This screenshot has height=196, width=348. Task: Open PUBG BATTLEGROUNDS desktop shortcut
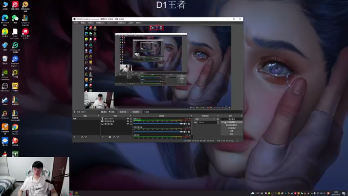click(x=15, y=34)
